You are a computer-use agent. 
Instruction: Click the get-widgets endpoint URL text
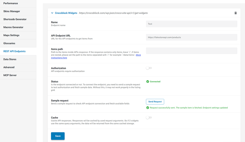pyautogui.click(x=113, y=13)
